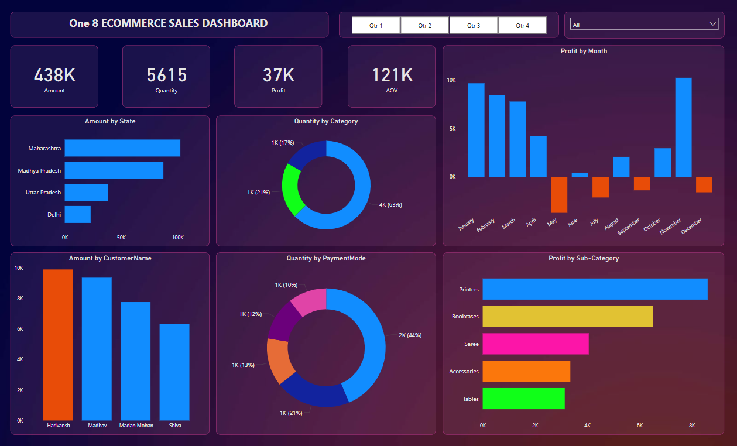Click the Maharashtra bar in Amount by State
The height and width of the screenshot is (446, 737).
[x=122, y=148]
